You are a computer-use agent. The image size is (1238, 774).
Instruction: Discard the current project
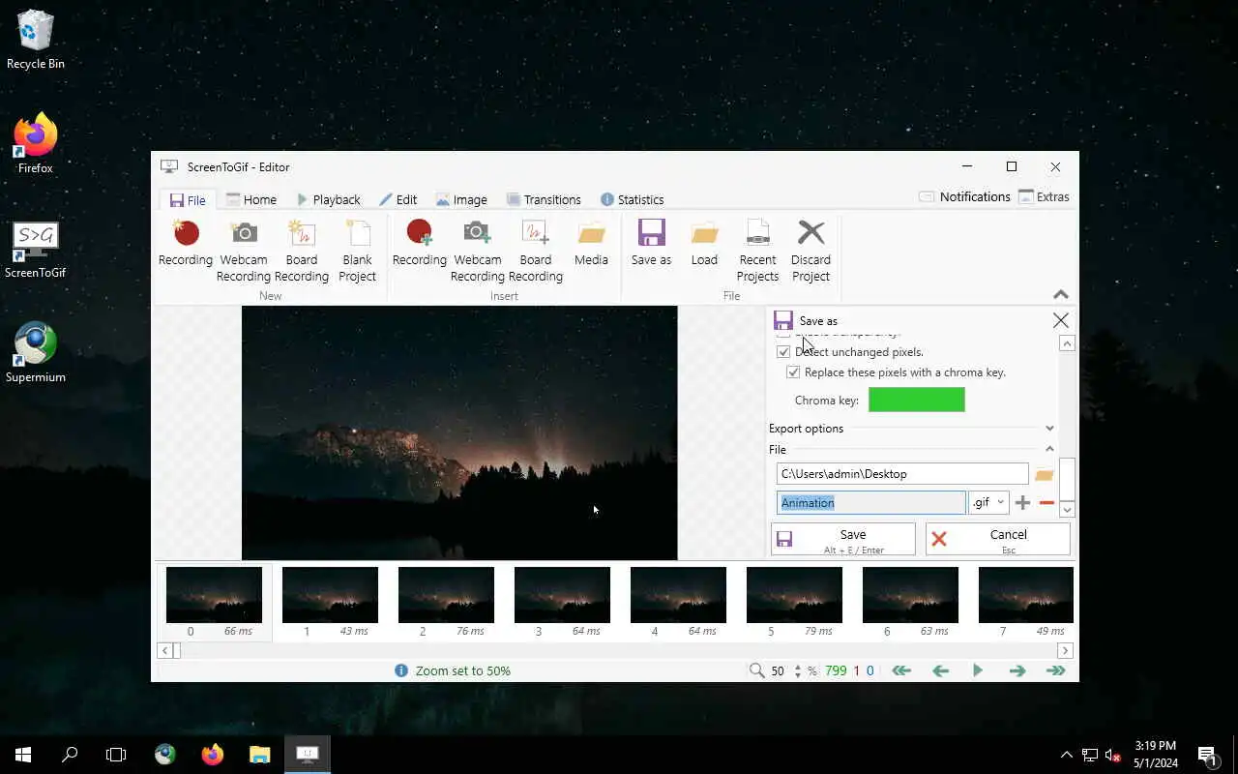pos(811,251)
